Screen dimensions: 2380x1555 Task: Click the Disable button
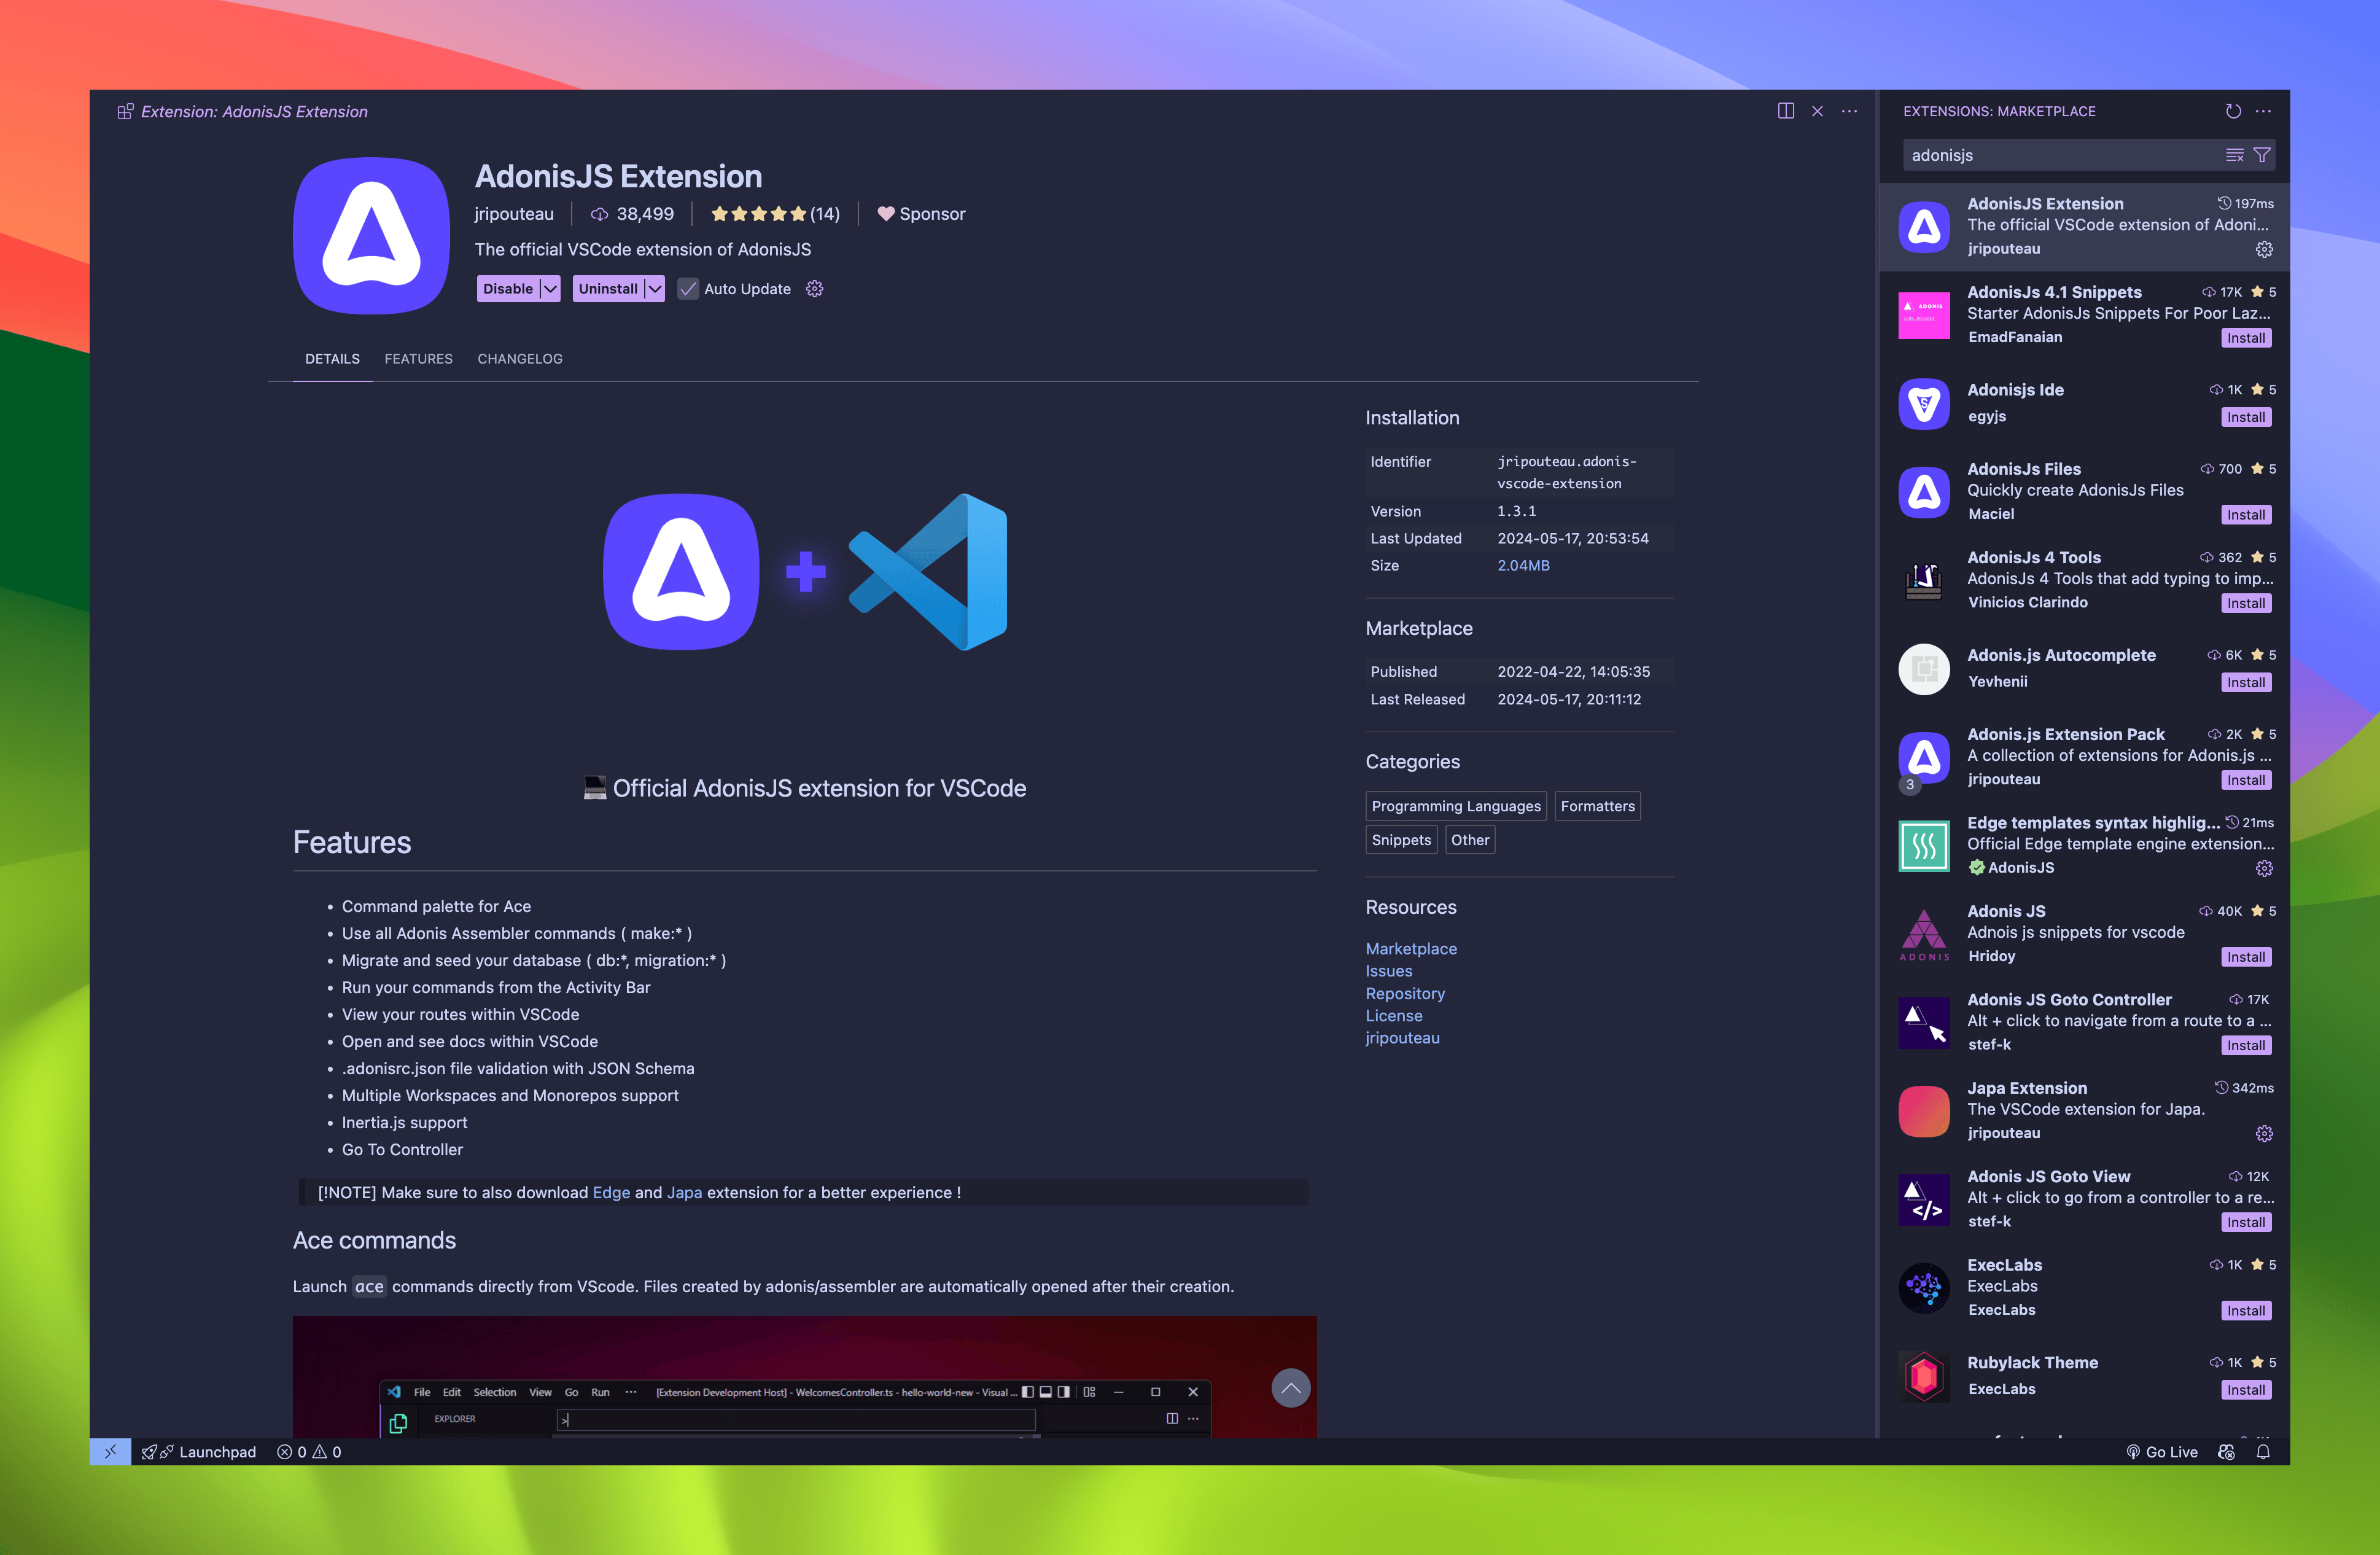pos(508,289)
